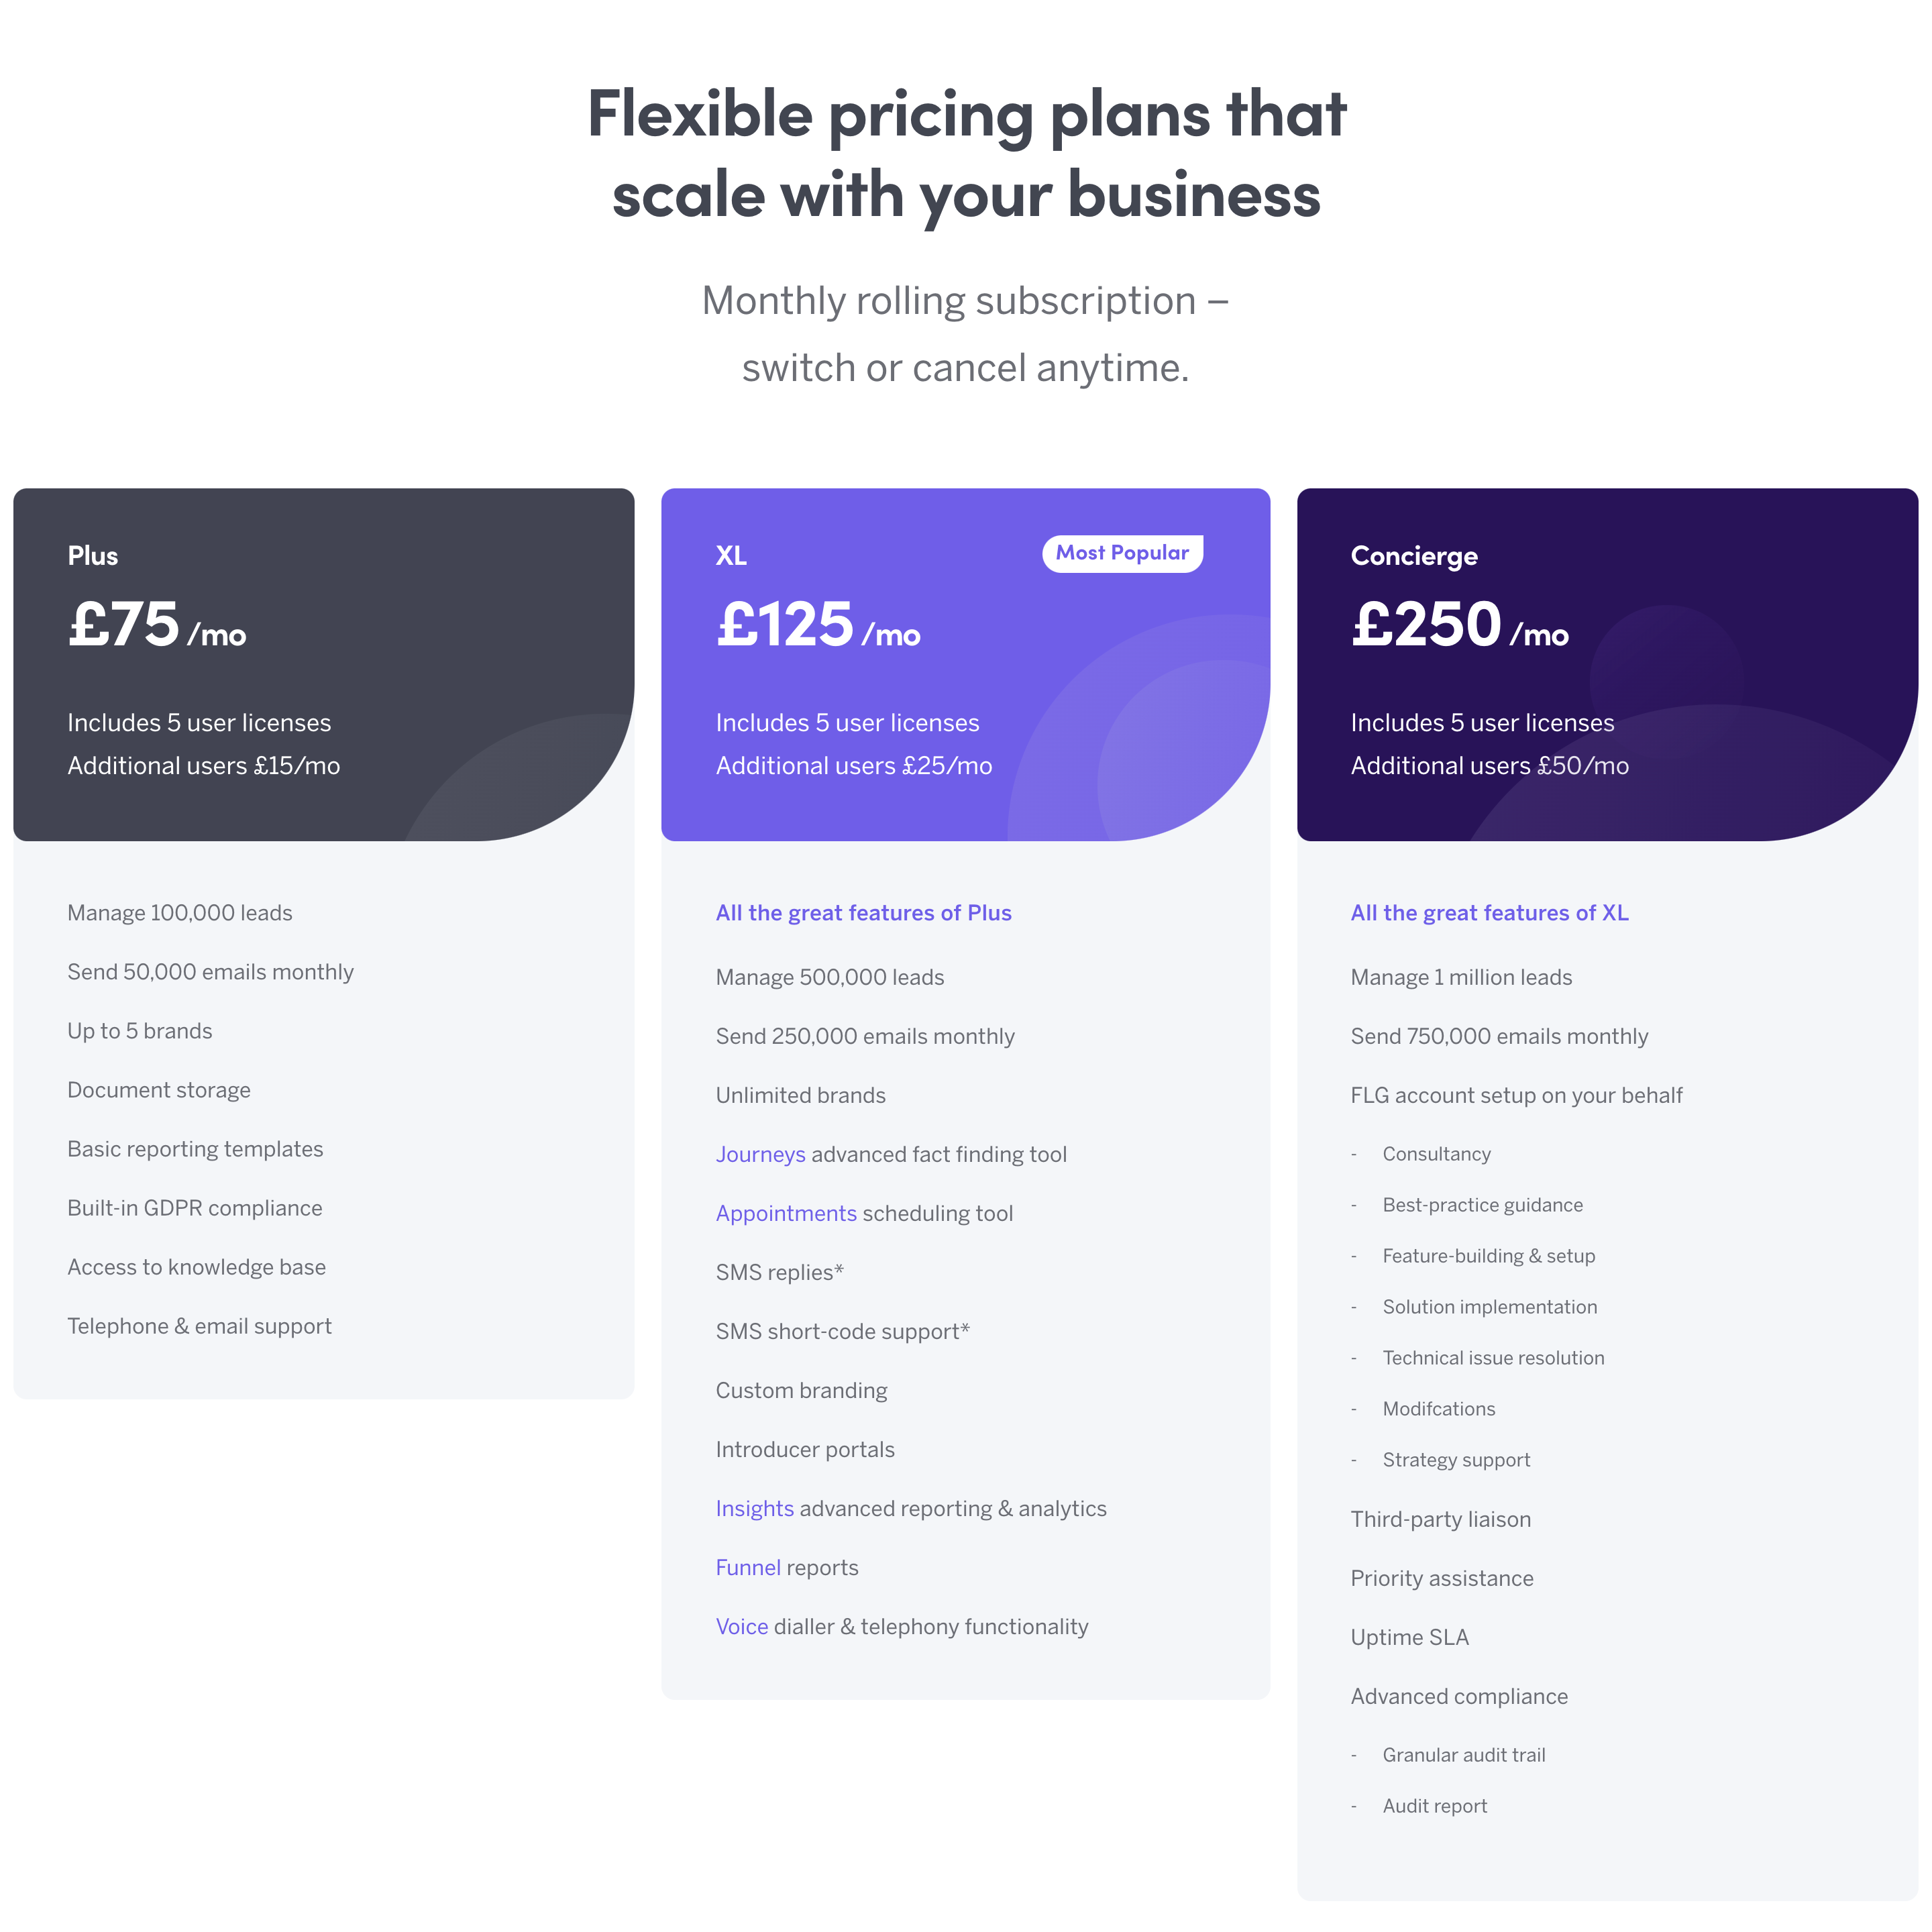Click 'Additional users £50/mo' text
This screenshot has width=1932, height=1932.
tap(1489, 766)
